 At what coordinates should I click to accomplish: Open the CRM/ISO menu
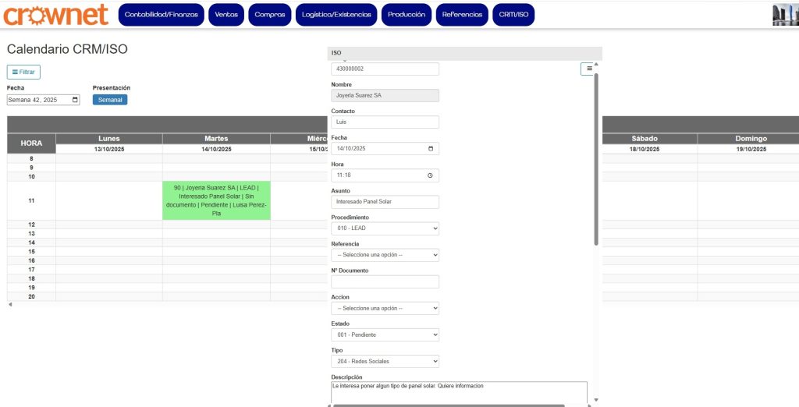coord(513,15)
